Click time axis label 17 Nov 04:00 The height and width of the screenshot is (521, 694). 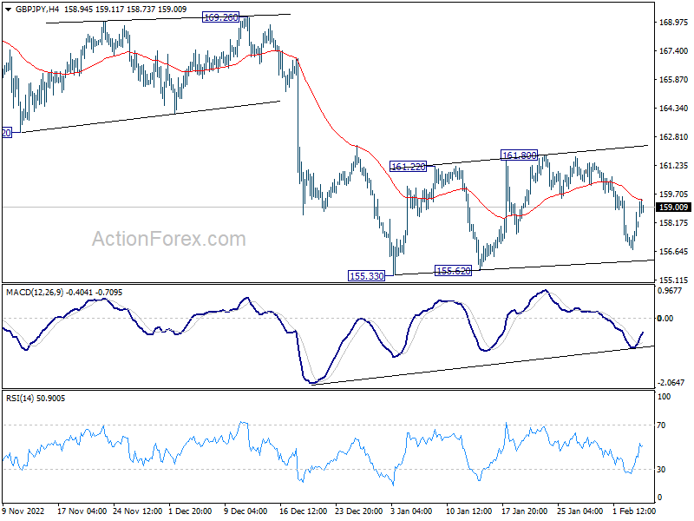click(82, 511)
